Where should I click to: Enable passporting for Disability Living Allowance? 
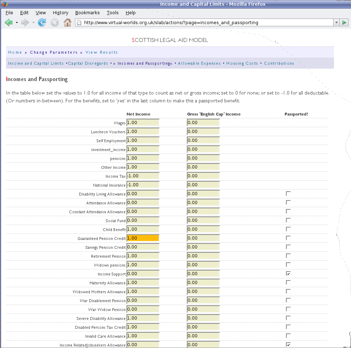click(x=288, y=194)
